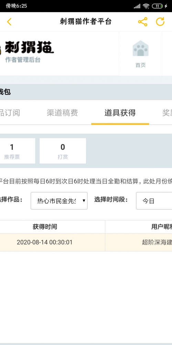Image resolution: width=172 pixels, height=345 pixels.
Task: Tap the 作者管理后台 subtitle text
Action: (x=23, y=60)
